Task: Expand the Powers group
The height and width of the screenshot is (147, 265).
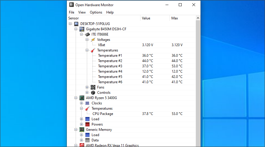Action: (x=82, y=124)
